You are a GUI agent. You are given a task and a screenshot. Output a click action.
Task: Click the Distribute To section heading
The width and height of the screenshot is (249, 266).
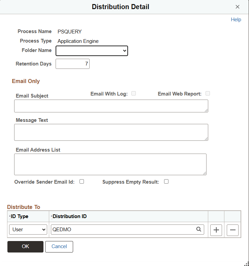pos(24,207)
